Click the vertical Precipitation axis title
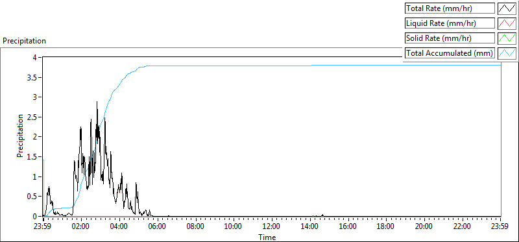Image resolution: width=519 pixels, height=242 pixels. [x=21, y=136]
